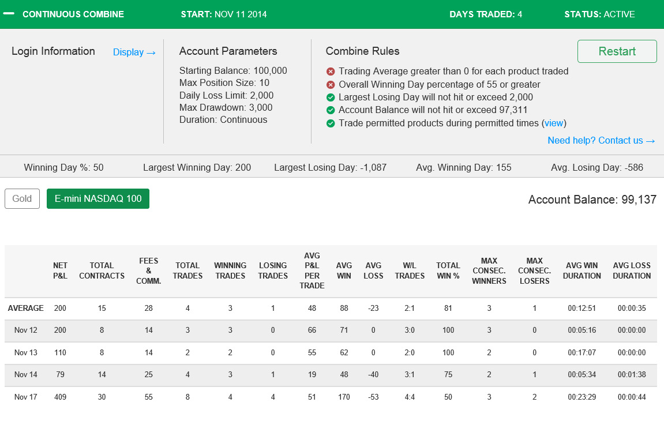Select the E-mini NASDAQ 100 tab
This screenshot has width=664, height=421.
point(98,198)
